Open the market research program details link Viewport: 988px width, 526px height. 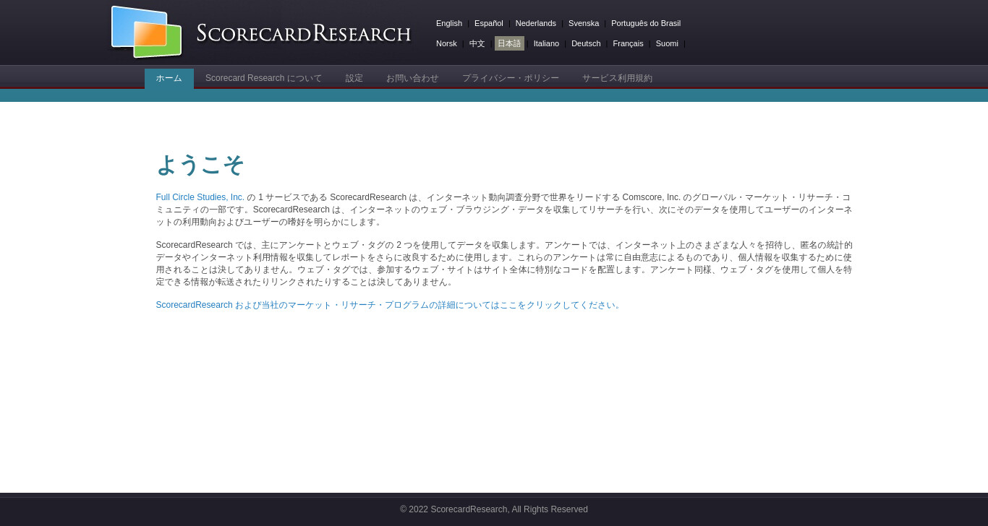click(389, 305)
